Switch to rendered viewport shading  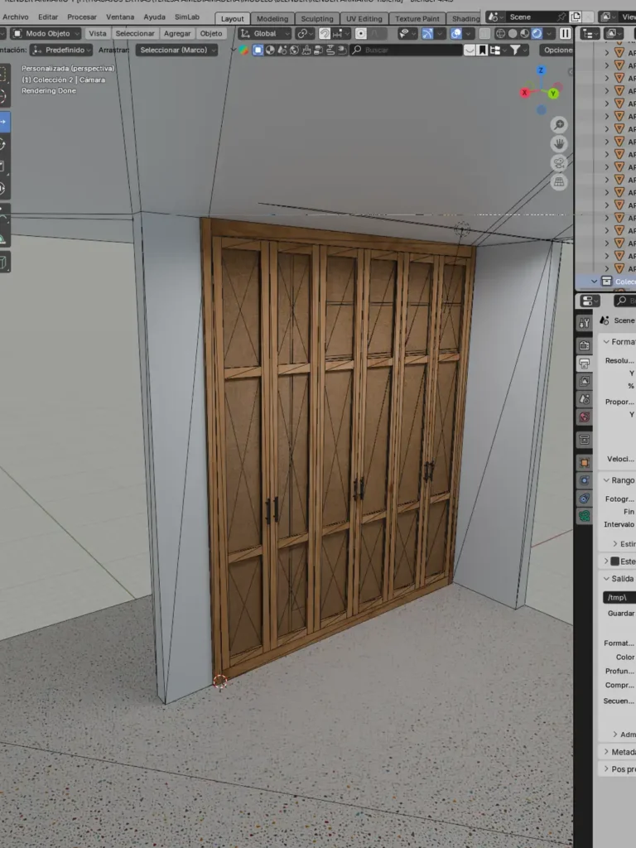[537, 33]
